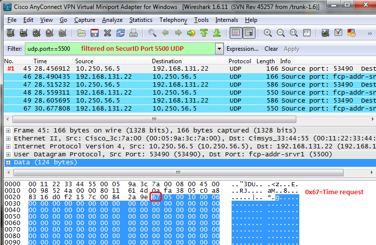Screen dimensions: 376x245
Task: Open the Statistics menu
Action: tap(141, 20)
